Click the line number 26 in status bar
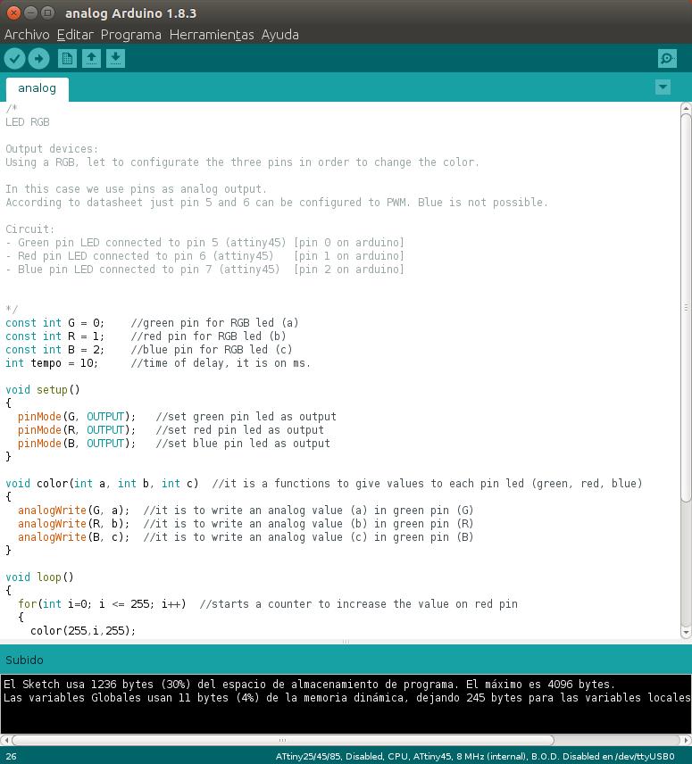Screen dimensions: 692x764 (x=12, y=757)
